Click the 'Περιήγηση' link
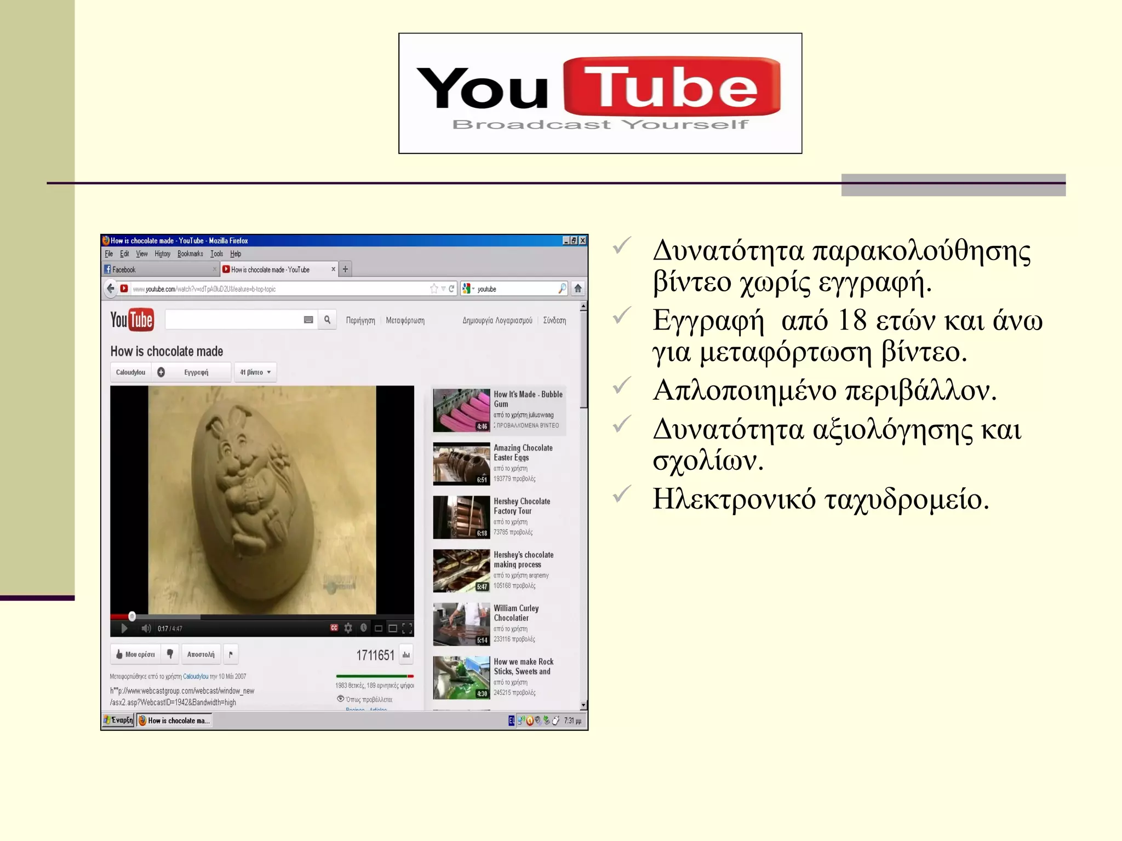 (360, 320)
